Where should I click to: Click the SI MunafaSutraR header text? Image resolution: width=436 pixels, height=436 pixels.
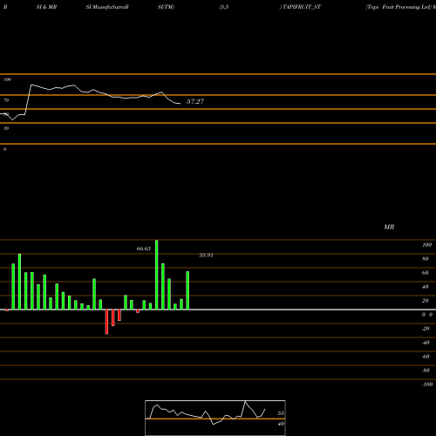point(107,7)
